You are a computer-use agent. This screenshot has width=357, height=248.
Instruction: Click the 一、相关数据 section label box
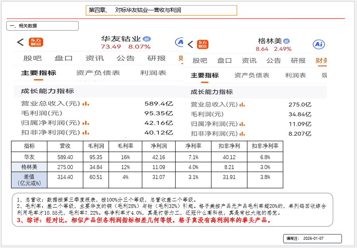tap(42, 26)
